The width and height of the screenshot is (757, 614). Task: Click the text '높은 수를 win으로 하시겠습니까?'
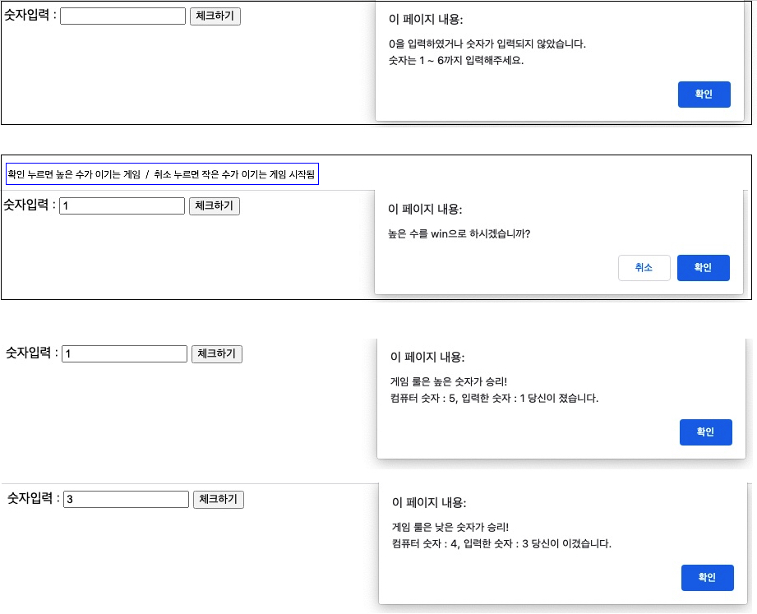(x=459, y=234)
